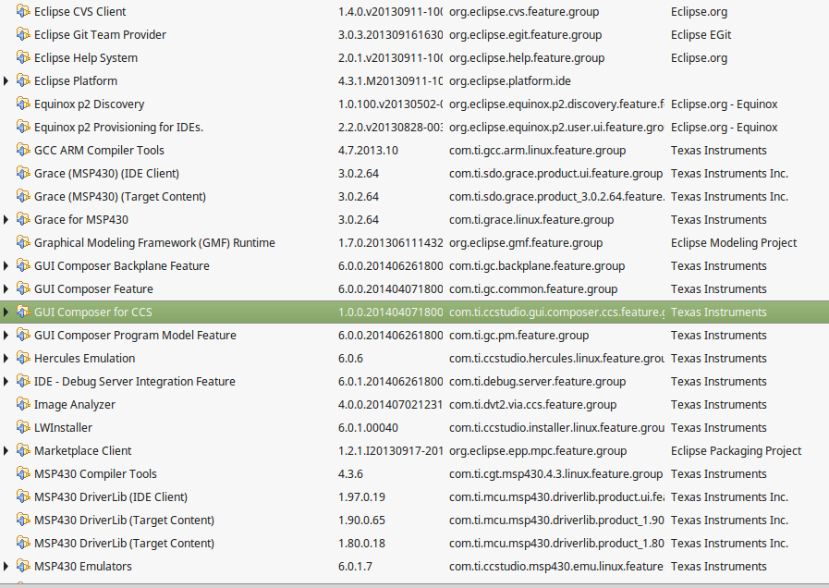This screenshot has height=588, width=829.
Task: Click the Eclipse Modeling Project provider
Action: [x=733, y=243]
